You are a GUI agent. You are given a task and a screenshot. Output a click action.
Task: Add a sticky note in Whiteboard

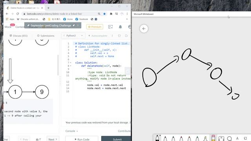[246, 138]
